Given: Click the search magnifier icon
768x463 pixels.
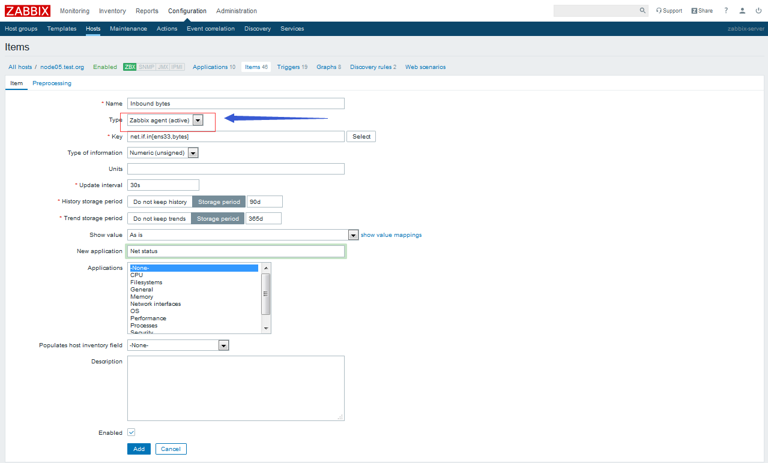Looking at the screenshot, I should (642, 10).
